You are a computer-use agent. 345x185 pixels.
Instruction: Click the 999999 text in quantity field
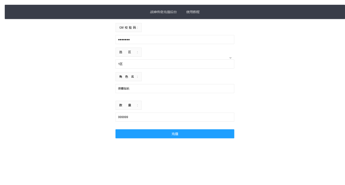(123, 117)
